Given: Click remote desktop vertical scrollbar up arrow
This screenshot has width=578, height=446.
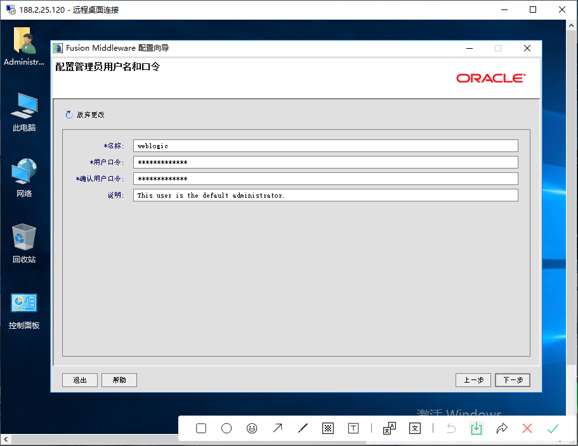Looking at the screenshot, I should (572, 25).
